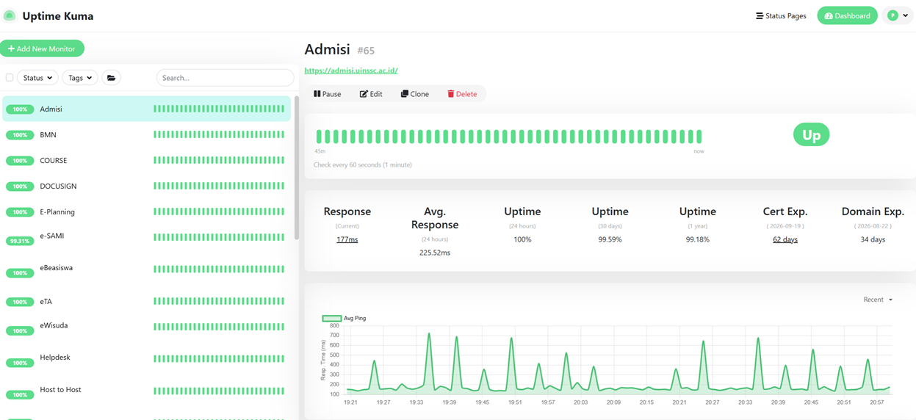Select the eBeasiswa monitor
This screenshot has height=420, width=916.
147,269
